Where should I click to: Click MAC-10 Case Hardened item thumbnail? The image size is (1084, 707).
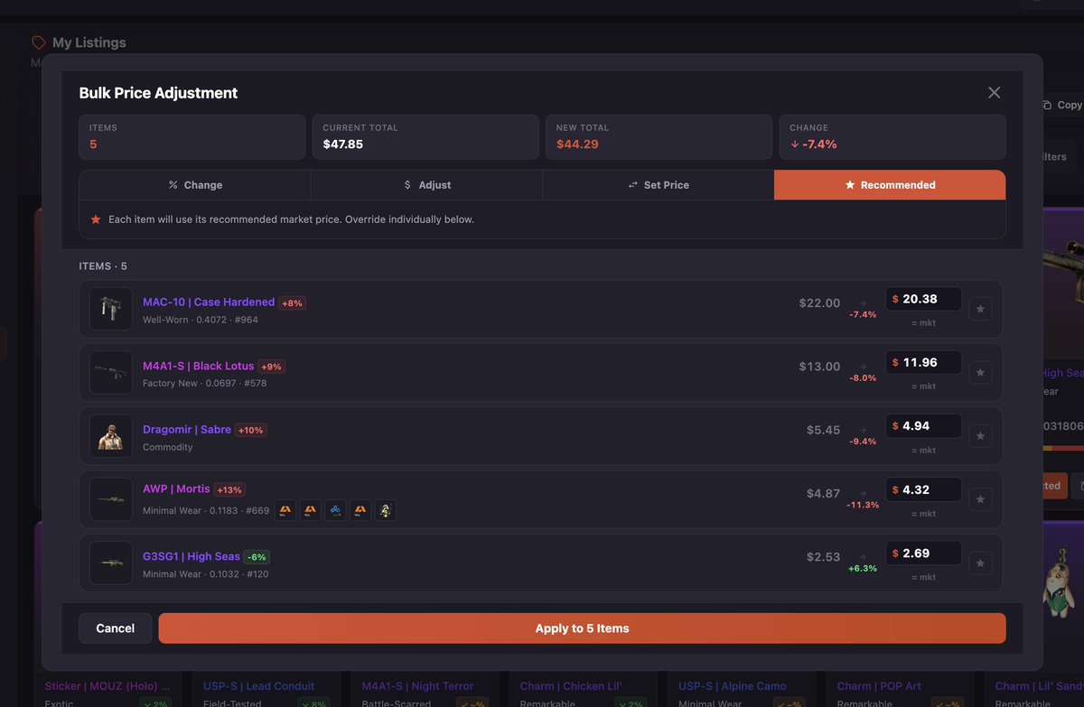click(x=111, y=309)
